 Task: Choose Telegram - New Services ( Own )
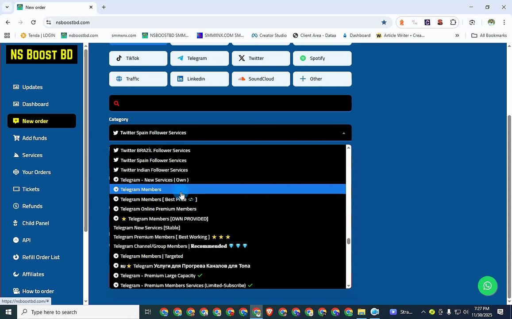click(227, 180)
